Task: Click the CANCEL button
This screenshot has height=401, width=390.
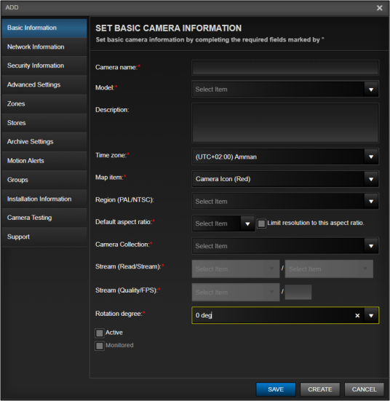Action: (365, 389)
